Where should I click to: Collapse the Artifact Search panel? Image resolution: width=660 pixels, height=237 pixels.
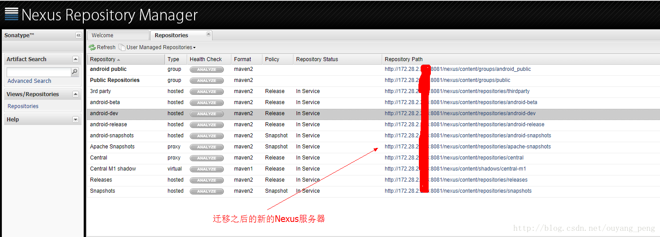(x=75, y=59)
